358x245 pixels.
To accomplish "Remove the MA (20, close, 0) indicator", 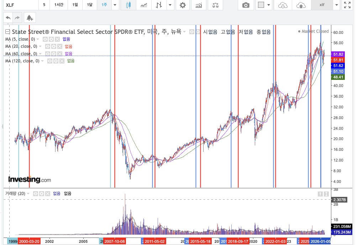I will (x=60, y=46).
